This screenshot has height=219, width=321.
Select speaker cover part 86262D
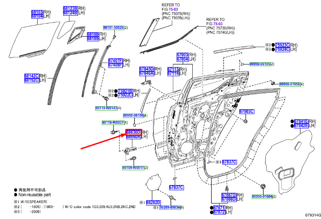tap(154, 202)
